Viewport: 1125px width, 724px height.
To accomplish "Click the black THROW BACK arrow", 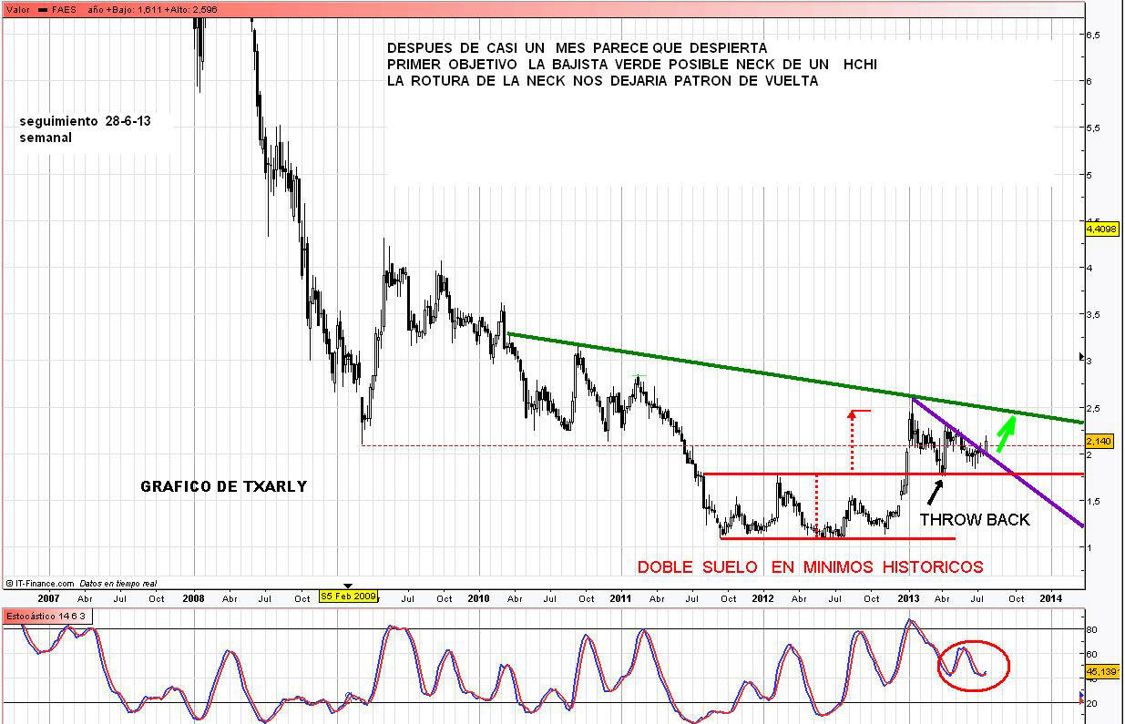I will coord(935,492).
